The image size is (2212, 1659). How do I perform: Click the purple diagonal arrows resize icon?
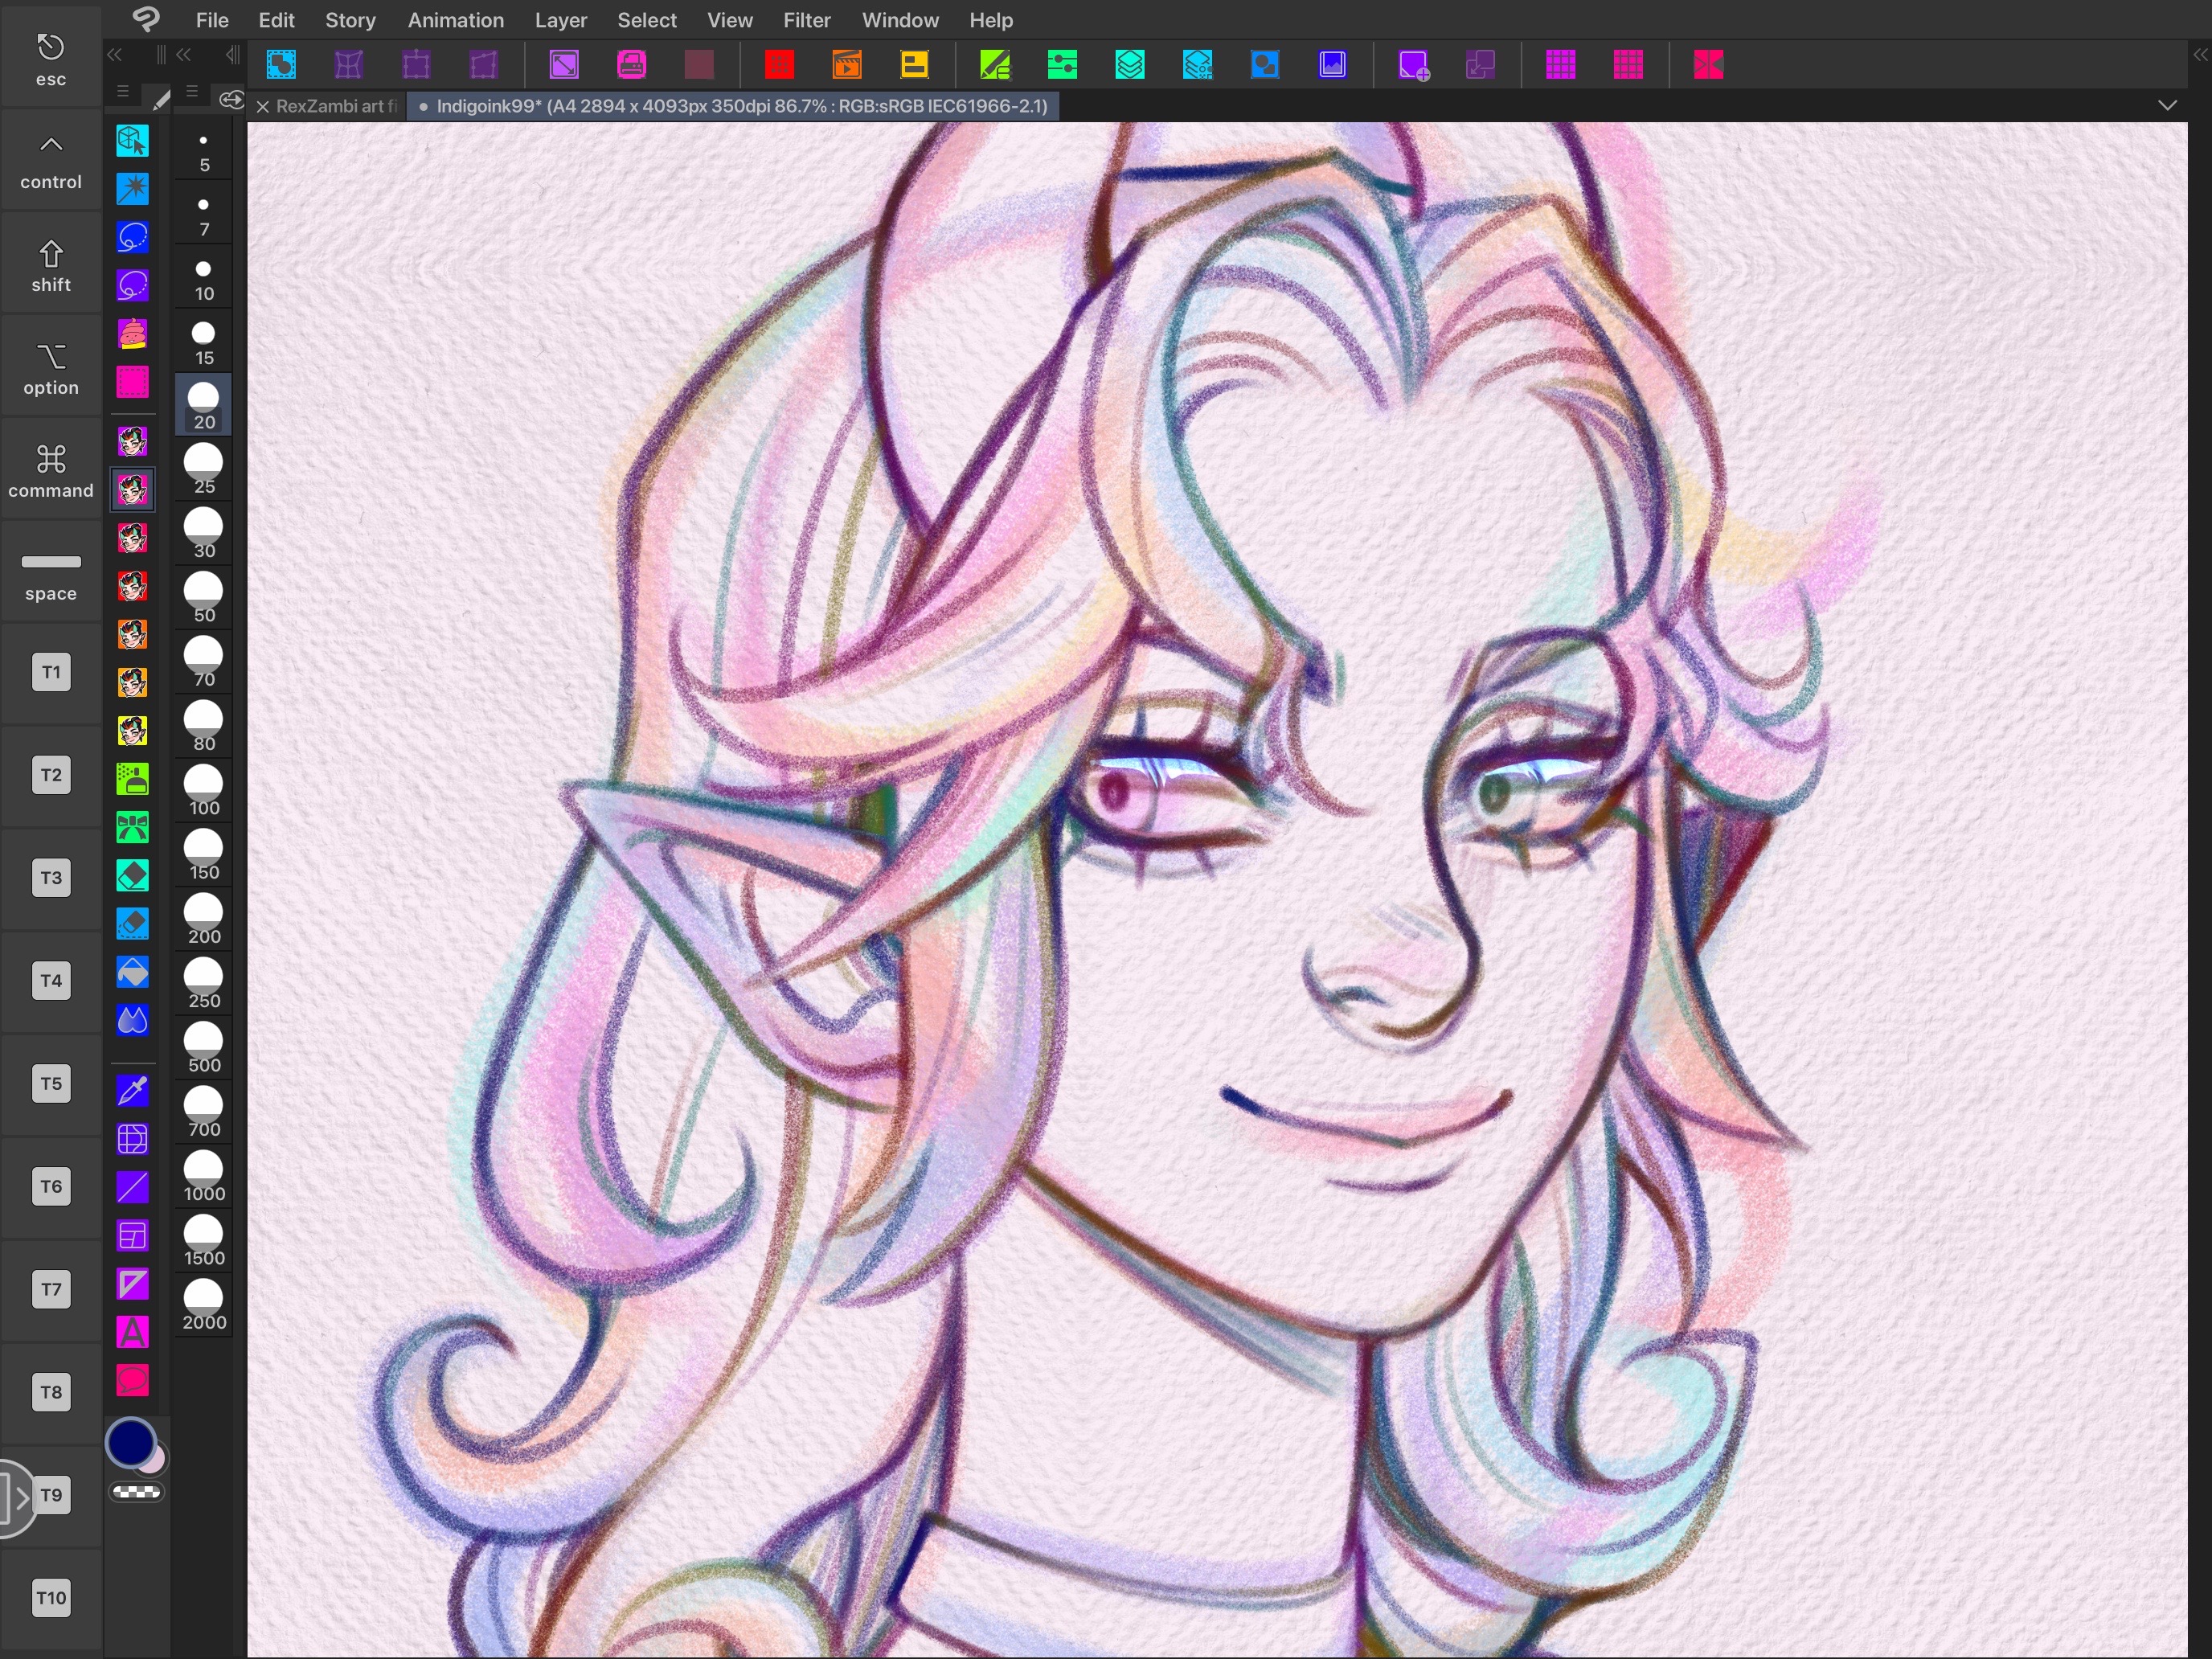pyautogui.click(x=564, y=65)
